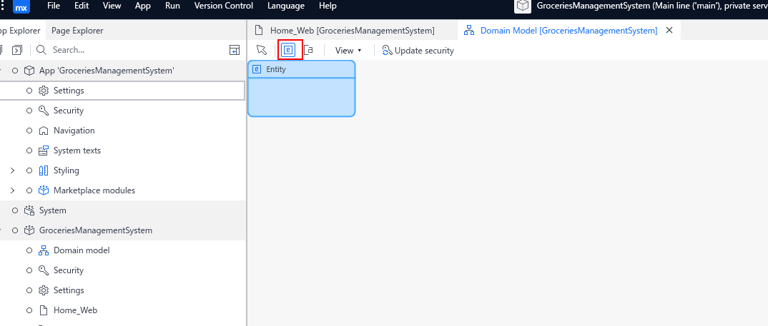Select the Entity tool in toolbar

288,51
